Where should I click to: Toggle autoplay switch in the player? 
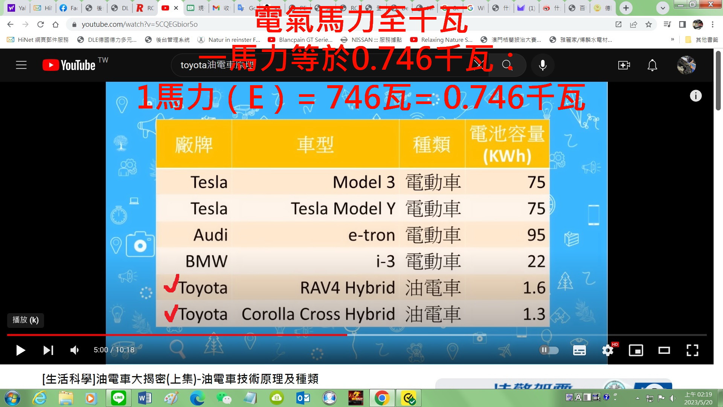(549, 350)
